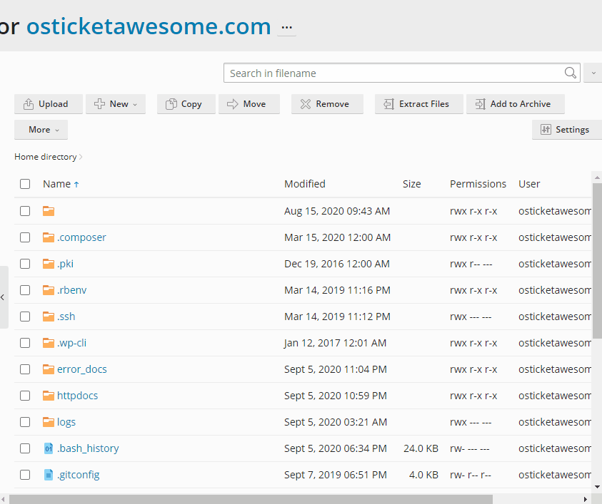Click Add to Archive button
The image size is (602, 504).
(x=515, y=104)
